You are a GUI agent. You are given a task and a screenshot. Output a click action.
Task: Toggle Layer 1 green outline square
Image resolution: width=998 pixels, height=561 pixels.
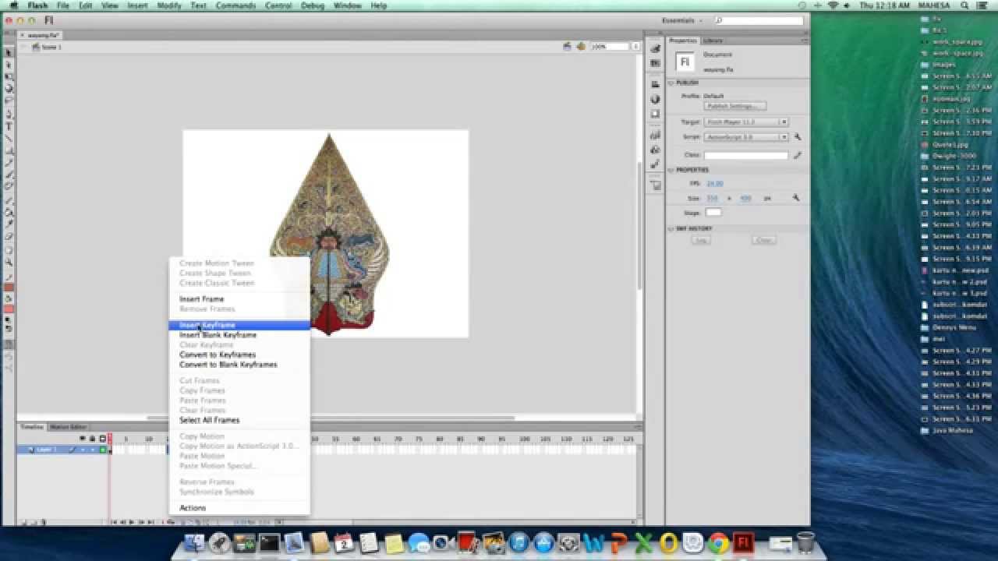103,450
